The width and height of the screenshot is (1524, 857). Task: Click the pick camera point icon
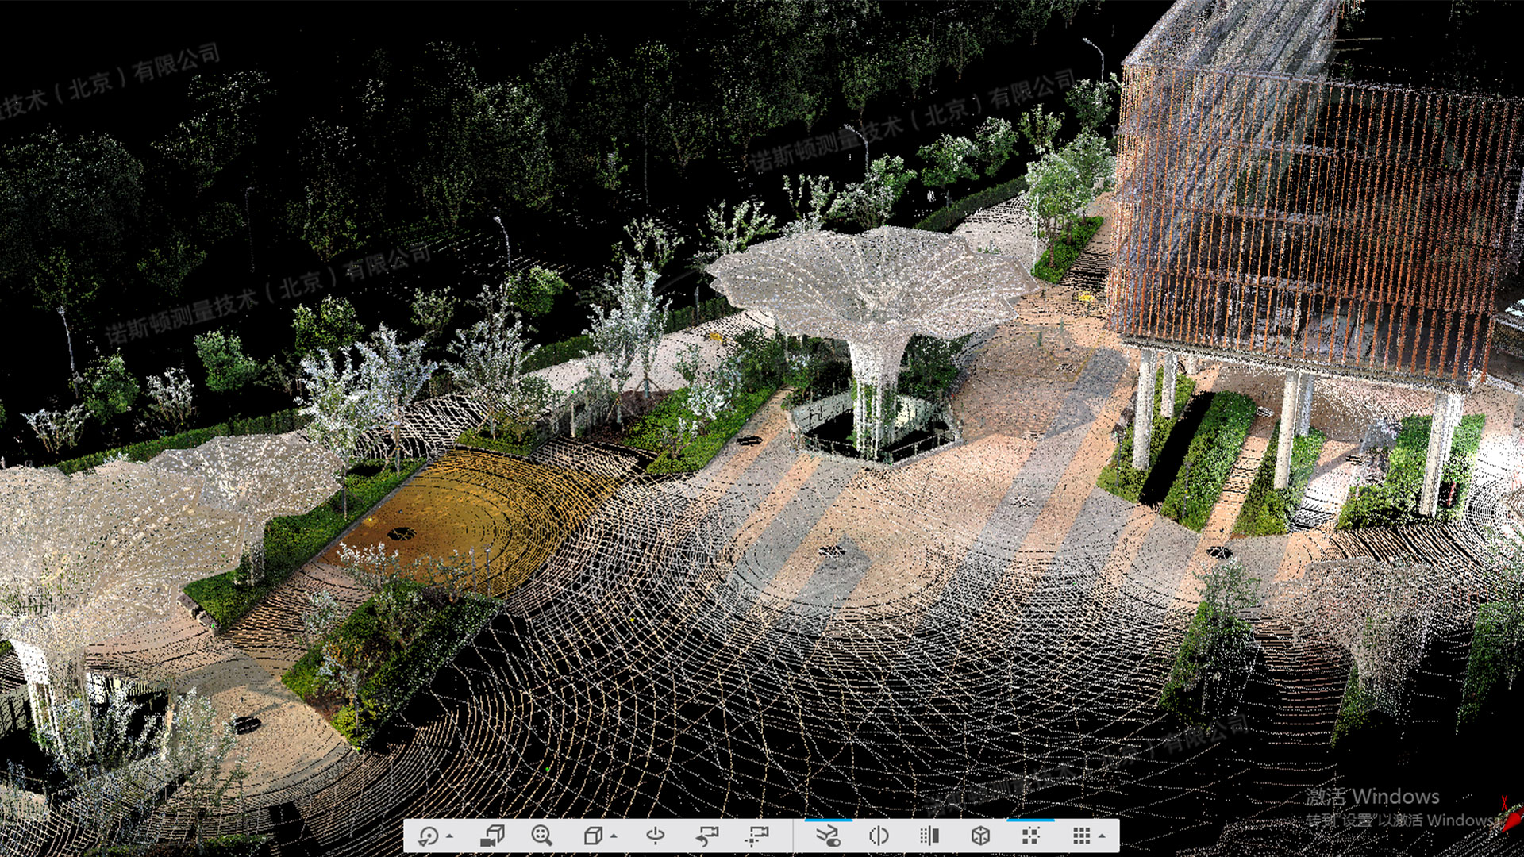tap(757, 836)
